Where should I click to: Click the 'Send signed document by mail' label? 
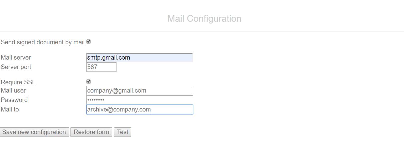pos(43,42)
